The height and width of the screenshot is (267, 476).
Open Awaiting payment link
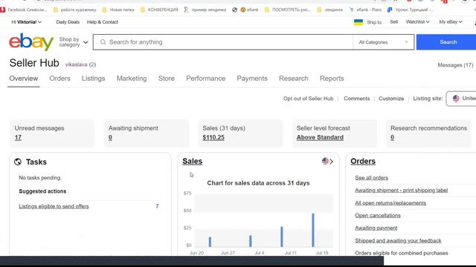click(376, 228)
